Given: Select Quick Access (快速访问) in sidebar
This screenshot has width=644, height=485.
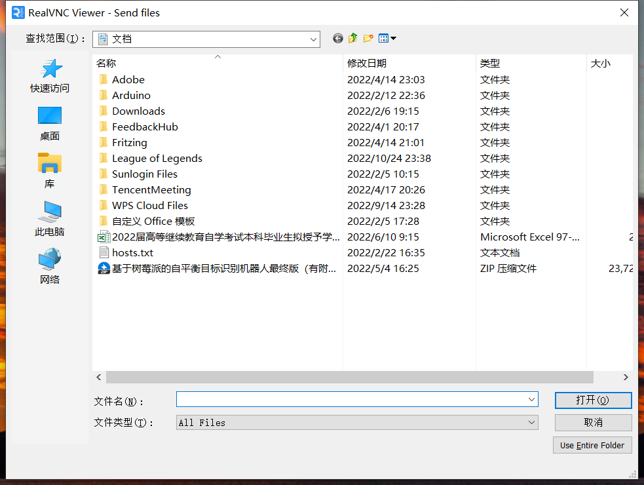Looking at the screenshot, I should click(x=50, y=76).
